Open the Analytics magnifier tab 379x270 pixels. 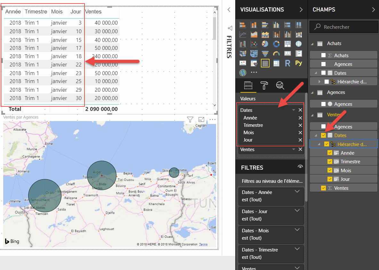coord(280,85)
